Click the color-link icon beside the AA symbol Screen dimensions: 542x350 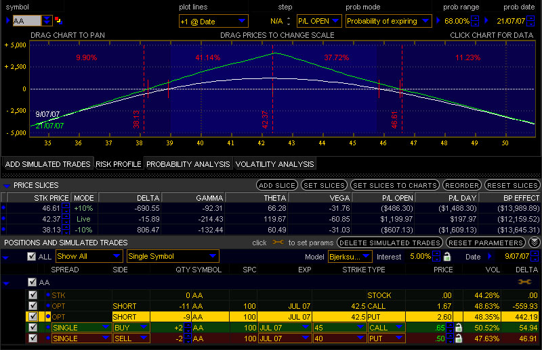click(58, 21)
